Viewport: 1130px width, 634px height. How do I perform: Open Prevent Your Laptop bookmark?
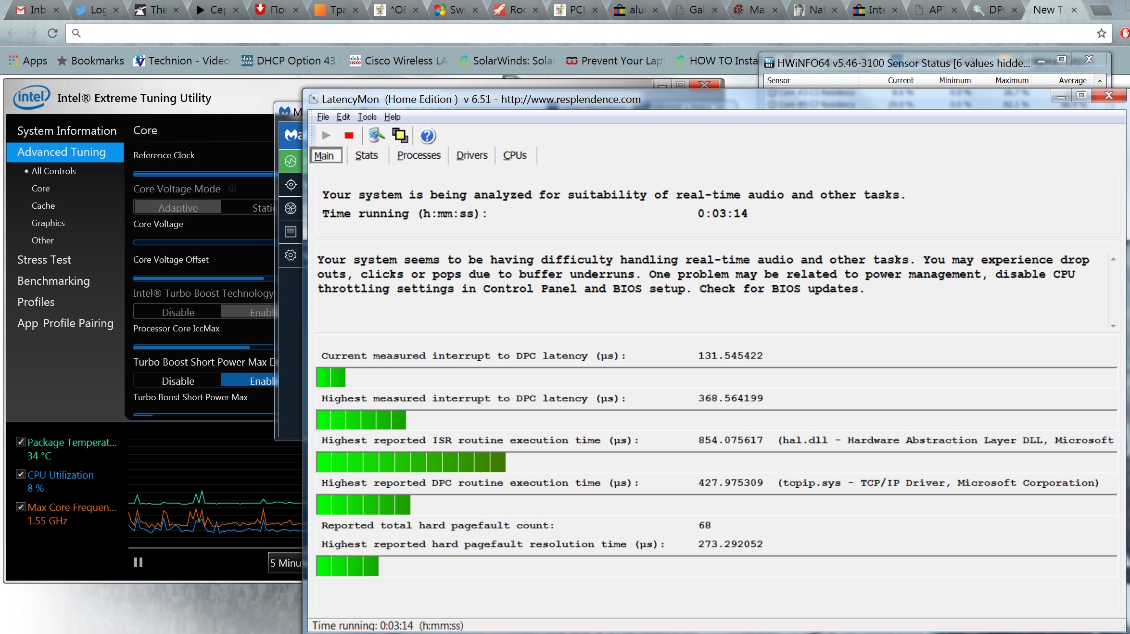(615, 61)
